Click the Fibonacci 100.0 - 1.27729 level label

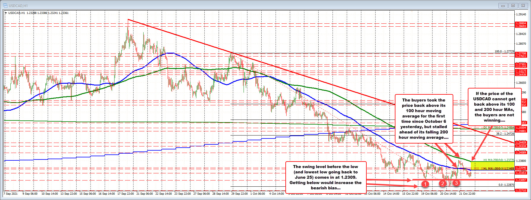tap(504, 51)
